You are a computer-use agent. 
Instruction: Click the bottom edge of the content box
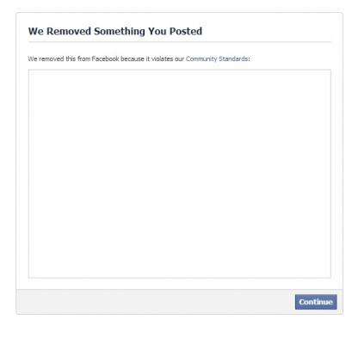pos(180,278)
